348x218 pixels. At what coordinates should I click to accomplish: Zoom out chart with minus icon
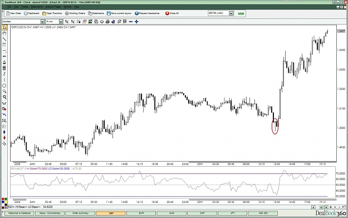pos(131,22)
